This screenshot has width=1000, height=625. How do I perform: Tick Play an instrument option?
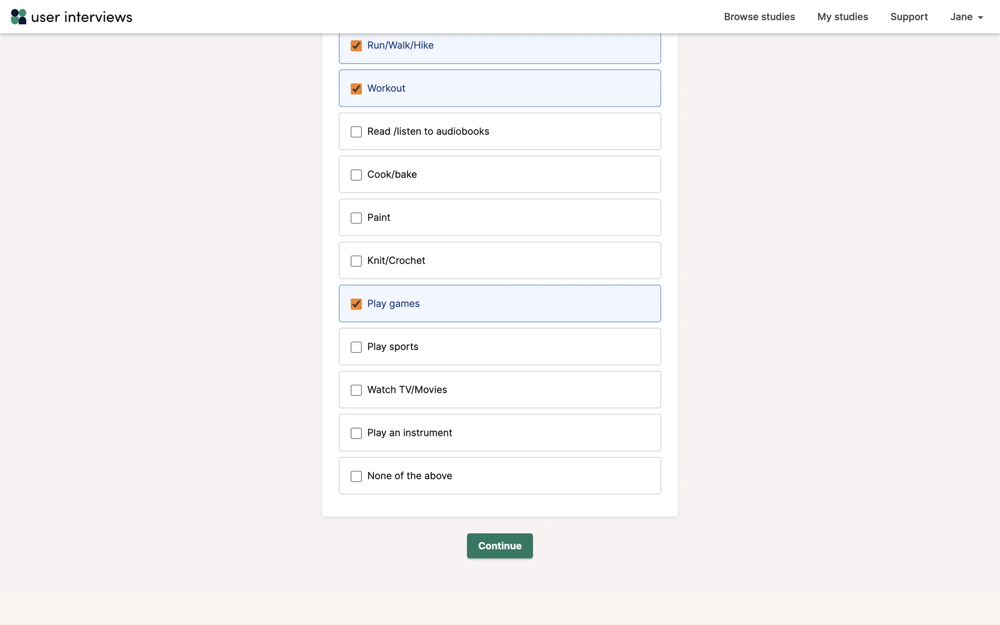tap(356, 433)
